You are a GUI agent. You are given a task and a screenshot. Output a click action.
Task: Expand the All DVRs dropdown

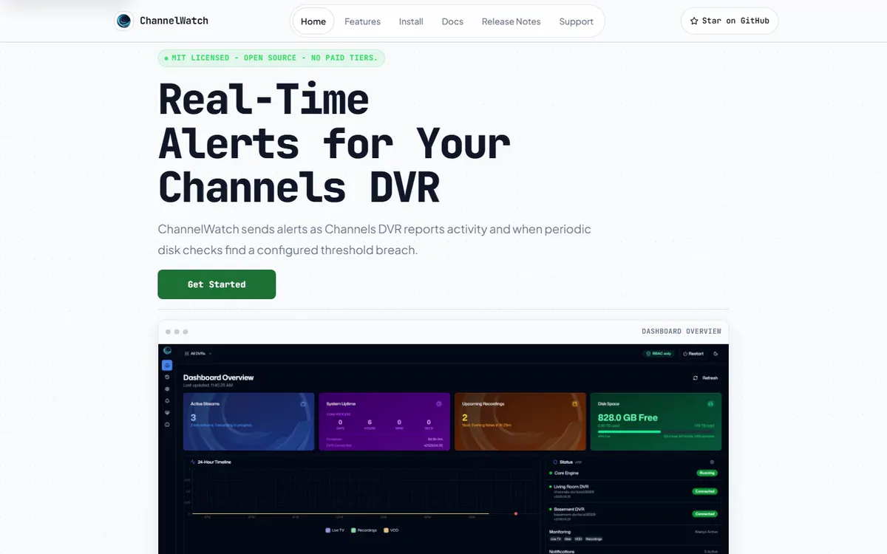(197, 354)
